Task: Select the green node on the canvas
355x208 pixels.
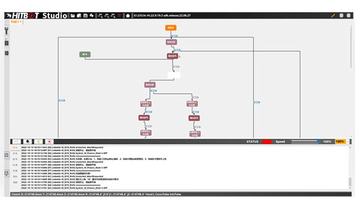Action: [x=85, y=54]
